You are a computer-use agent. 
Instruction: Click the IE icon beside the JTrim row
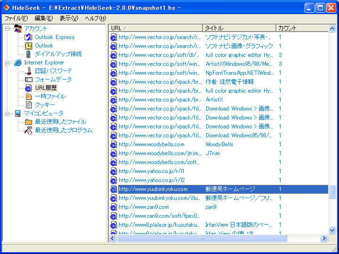(x=114, y=153)
